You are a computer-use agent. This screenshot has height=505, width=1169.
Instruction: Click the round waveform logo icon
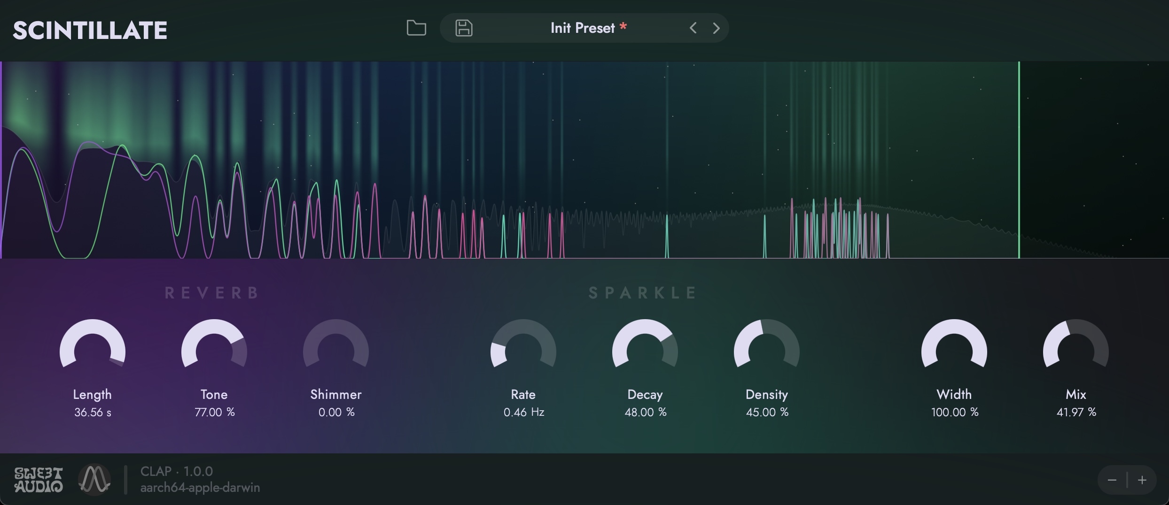pyautogui.click(x=94, y=480)
